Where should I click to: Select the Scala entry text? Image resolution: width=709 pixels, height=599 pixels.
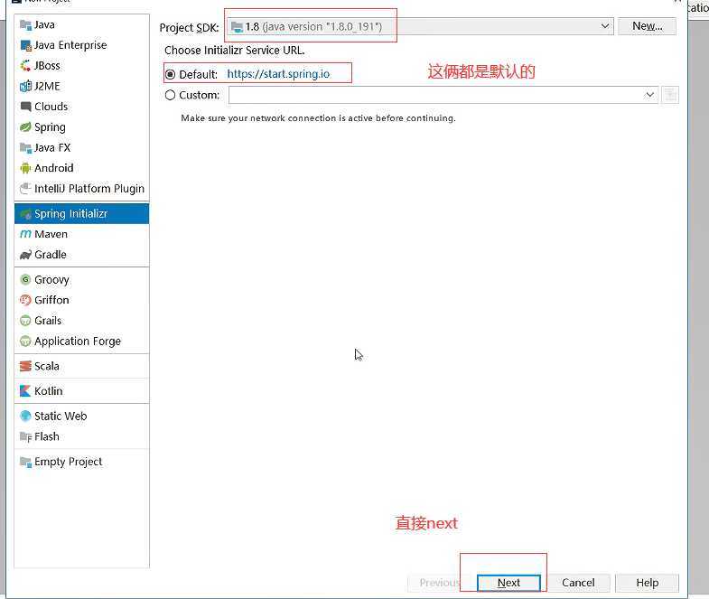(47, 366)
